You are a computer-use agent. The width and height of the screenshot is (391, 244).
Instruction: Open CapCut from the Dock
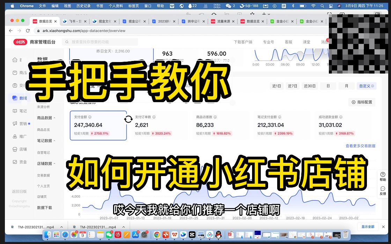pos(192,235)
